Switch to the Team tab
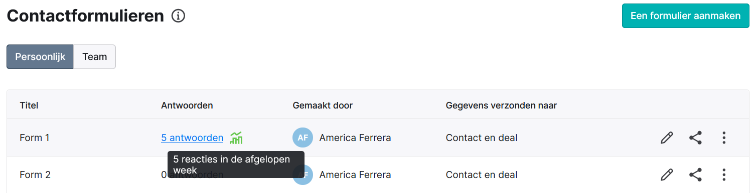 pyautogui.click(x=95, y=56)
